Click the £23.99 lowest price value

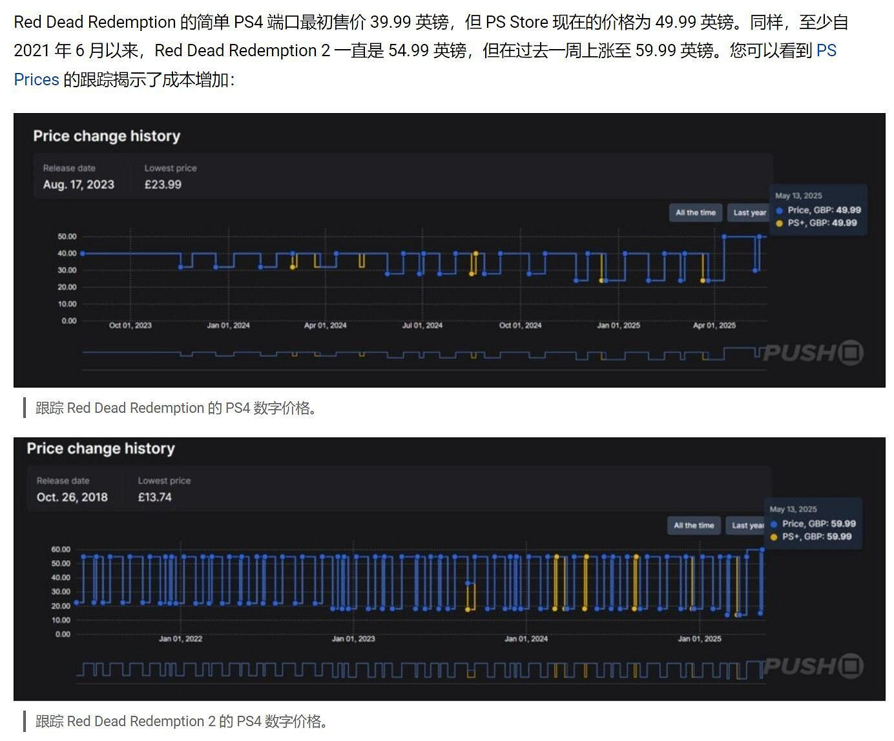tap(163, 185)
